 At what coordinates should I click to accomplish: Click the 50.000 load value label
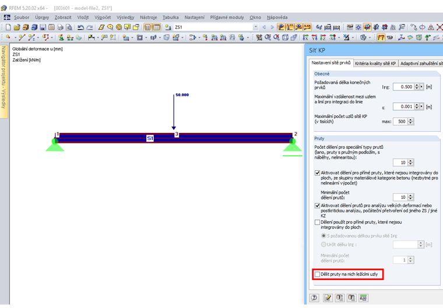pyautogui.click(x=182, y=95)
